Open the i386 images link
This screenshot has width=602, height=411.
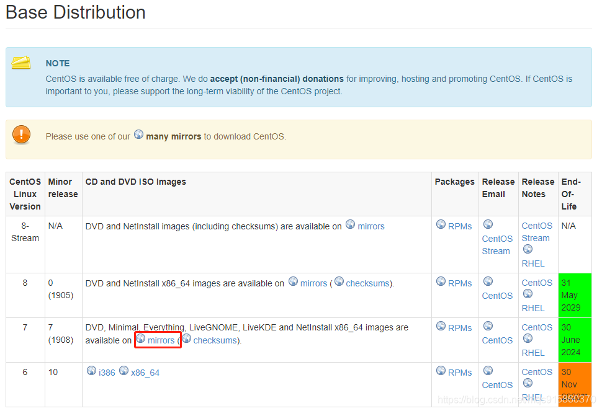107,373
